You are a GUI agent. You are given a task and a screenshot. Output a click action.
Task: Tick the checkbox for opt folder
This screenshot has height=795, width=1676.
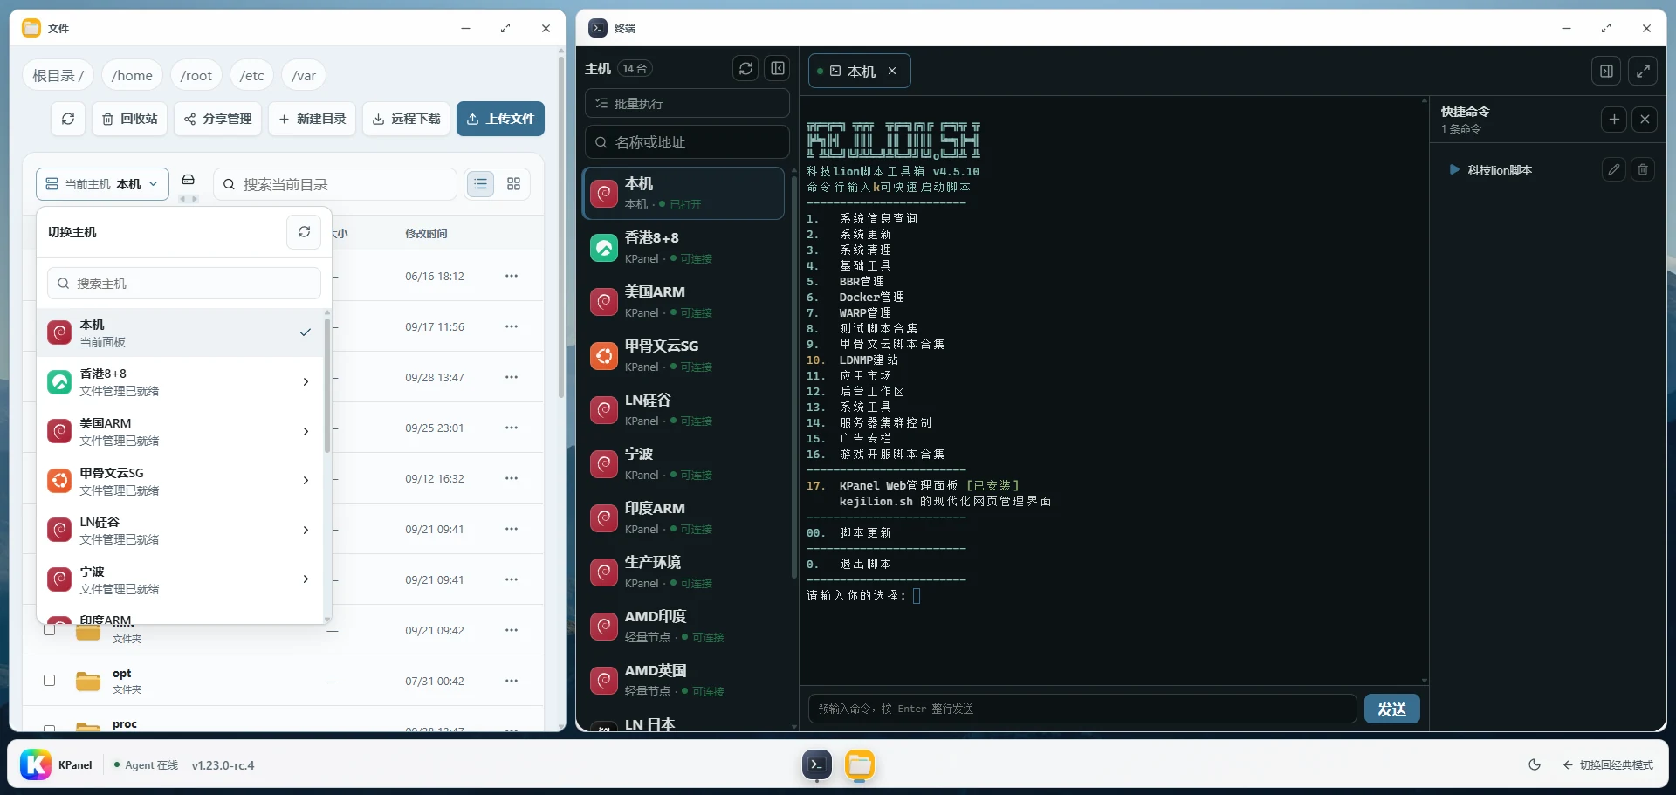50,681
